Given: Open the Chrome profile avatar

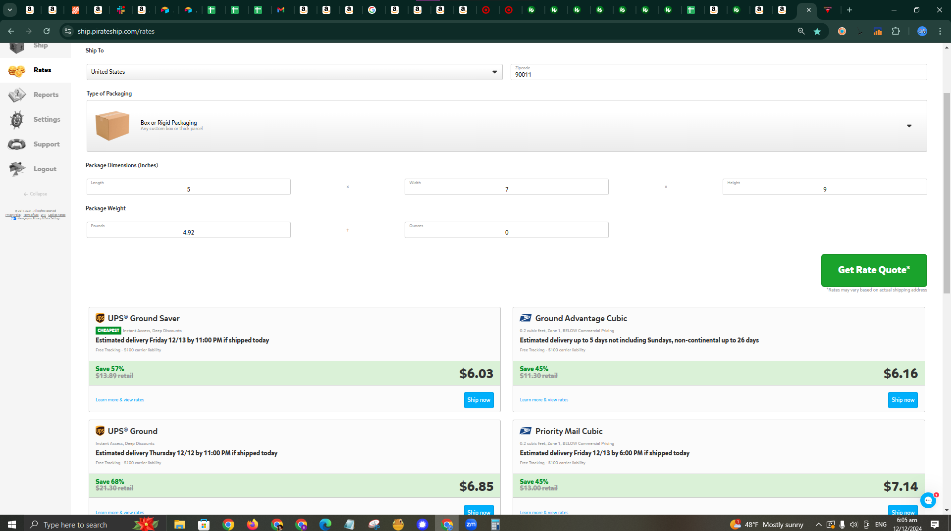Looking at the screenshot, I should [922, 31].
